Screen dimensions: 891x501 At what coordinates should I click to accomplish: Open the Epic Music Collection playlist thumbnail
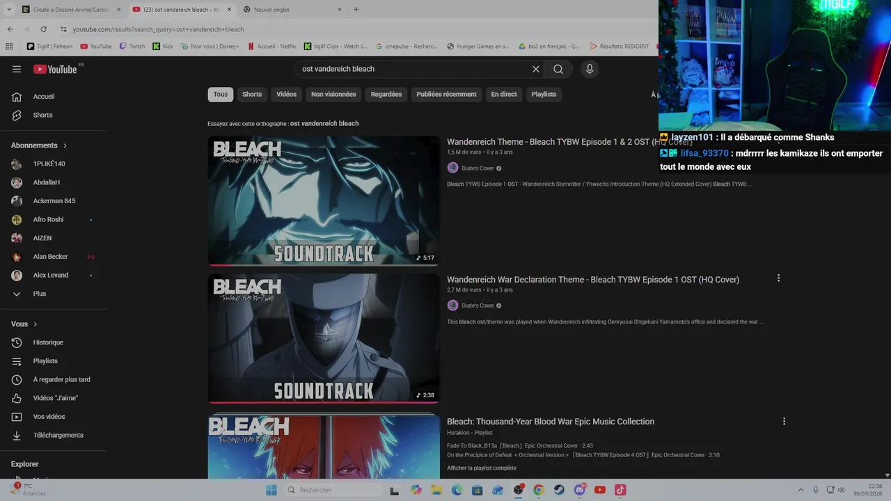click(324, 447)
